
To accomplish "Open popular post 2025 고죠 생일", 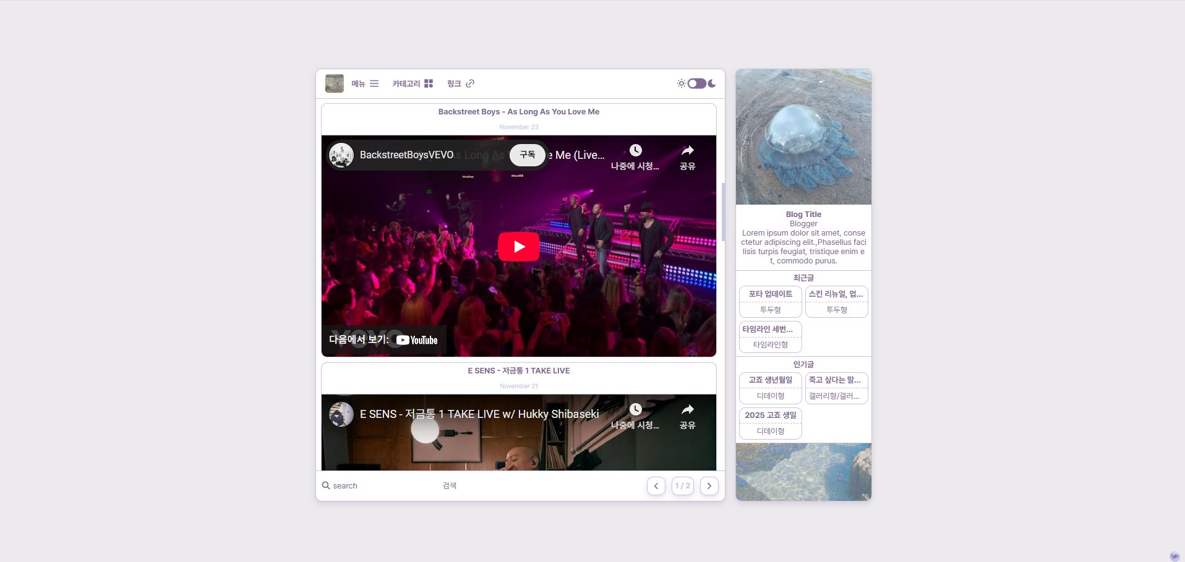I will pos(771,415).
